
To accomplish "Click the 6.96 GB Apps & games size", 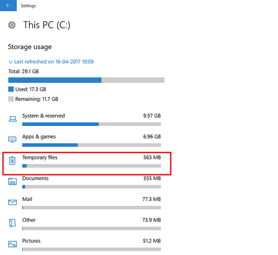I will pos(152,137).
